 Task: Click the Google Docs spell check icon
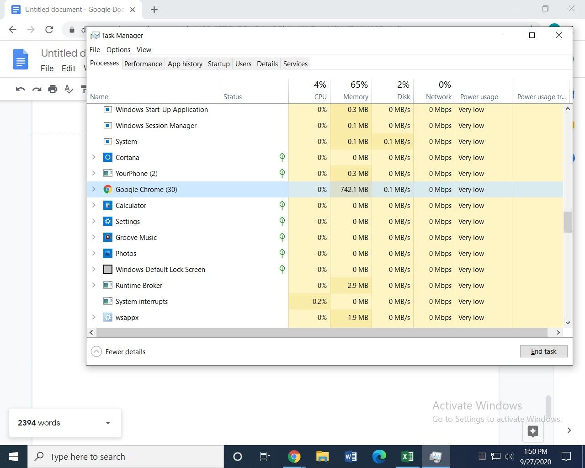(69, 89)
